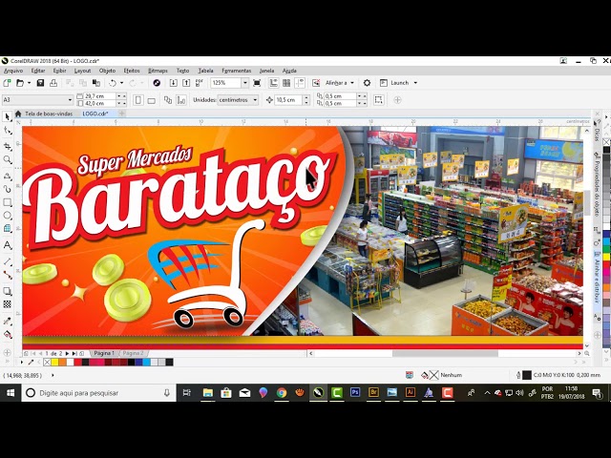611x458 pixels.
Task: Toggle Snap off button
Action: point(316,83)
